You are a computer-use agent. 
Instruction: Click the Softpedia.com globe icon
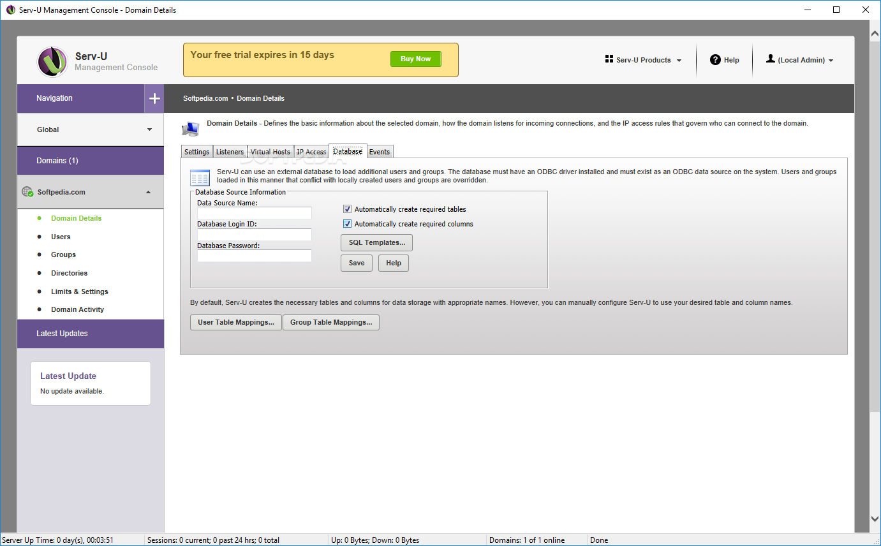coord(27,191)
